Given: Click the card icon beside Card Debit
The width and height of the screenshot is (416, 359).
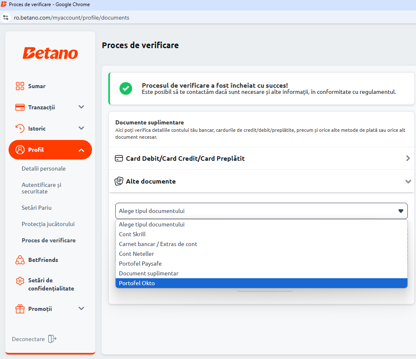Looking at the screenshot, I should [119, 158].
